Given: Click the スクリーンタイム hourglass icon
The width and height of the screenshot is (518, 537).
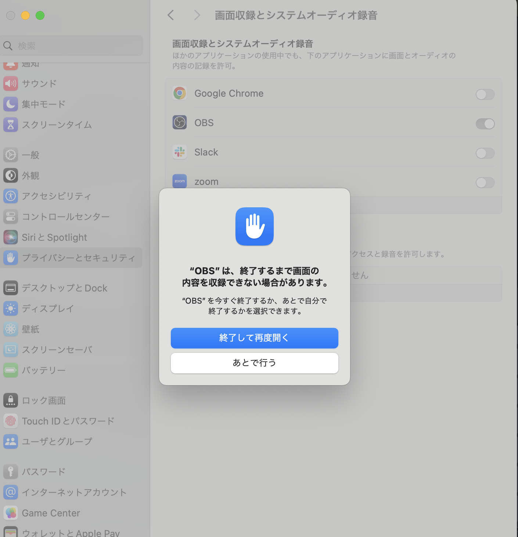Looking at the screenshot, I should pos(10,125).
